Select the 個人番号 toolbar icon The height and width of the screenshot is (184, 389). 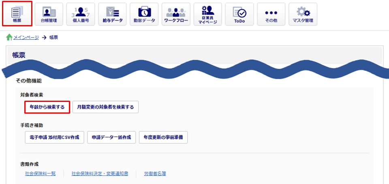pos(81,14)
